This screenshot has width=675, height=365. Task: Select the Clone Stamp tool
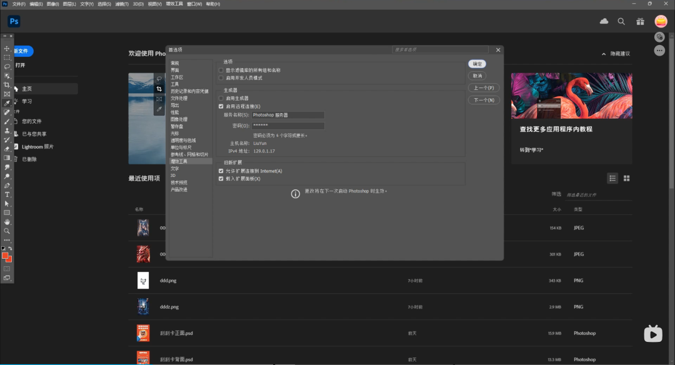tap(7, 131)
